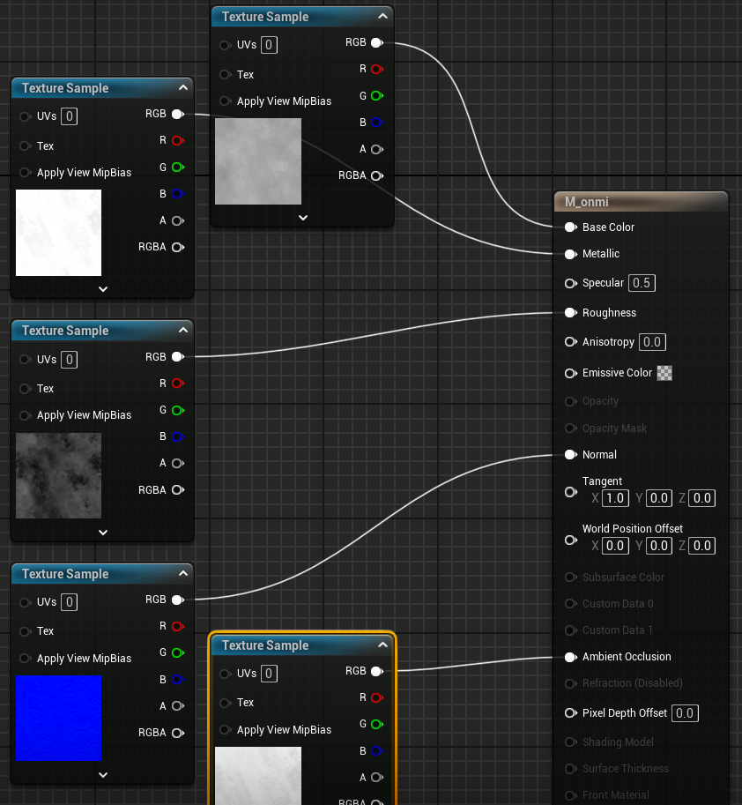
Task: Select the M_onmi material node title bar
Action: (x=641, y=202)
